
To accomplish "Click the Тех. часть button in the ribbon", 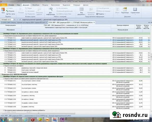I will (11, 14).
